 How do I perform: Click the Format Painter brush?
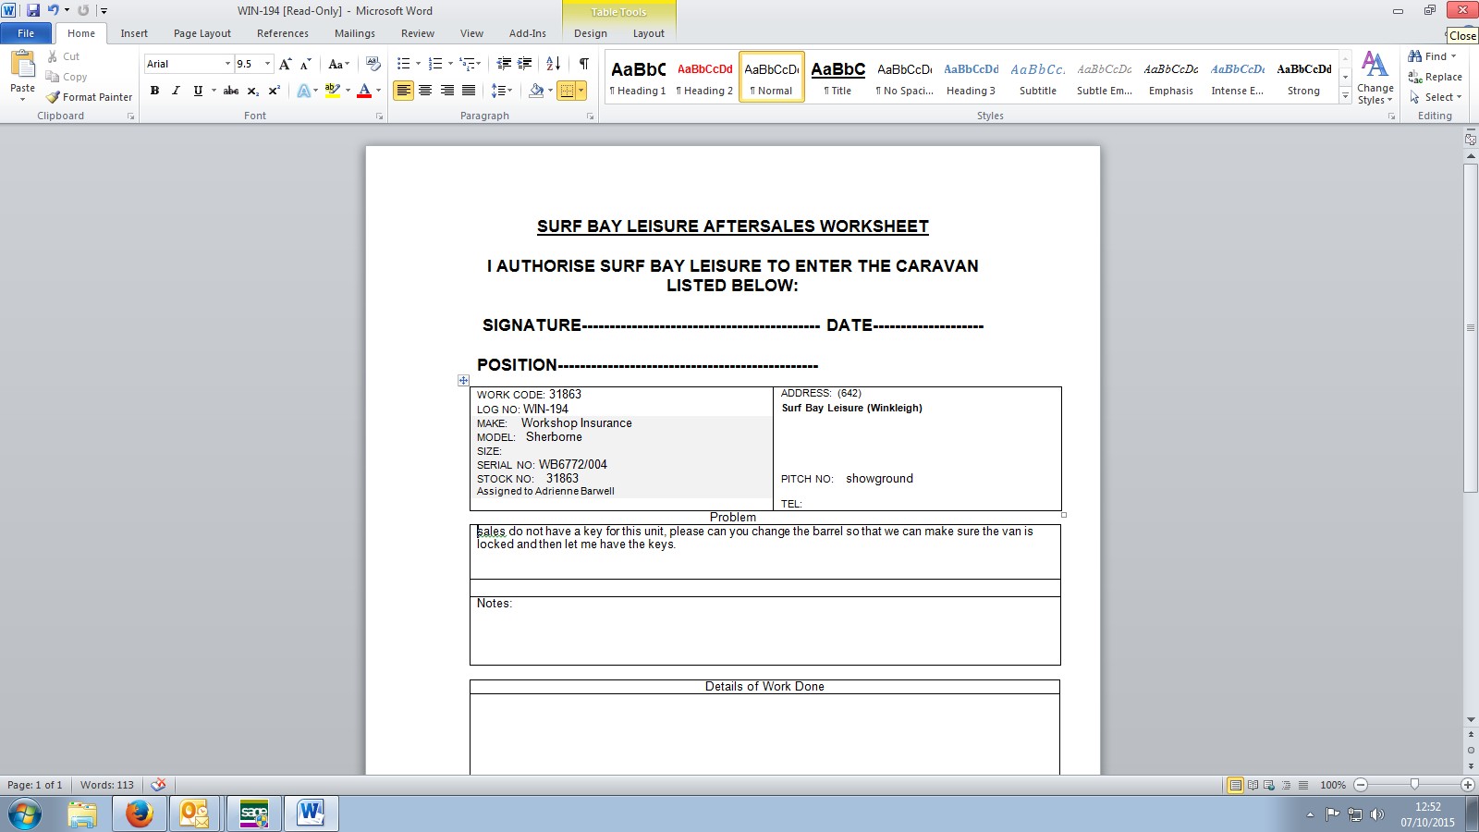(53, 97)
